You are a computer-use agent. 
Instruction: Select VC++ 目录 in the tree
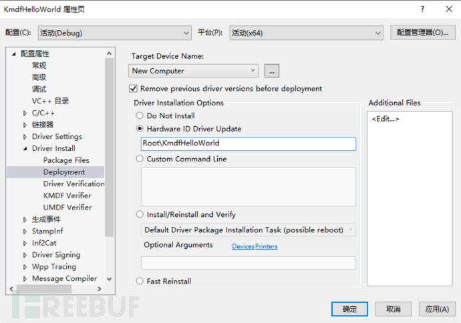(x=50, y=101)
